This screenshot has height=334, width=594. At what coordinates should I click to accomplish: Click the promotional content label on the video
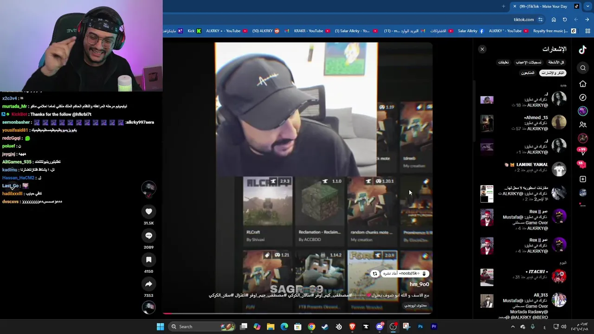tap(415, 305)
